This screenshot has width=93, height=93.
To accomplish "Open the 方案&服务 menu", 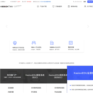I will [x=59, y=6].
